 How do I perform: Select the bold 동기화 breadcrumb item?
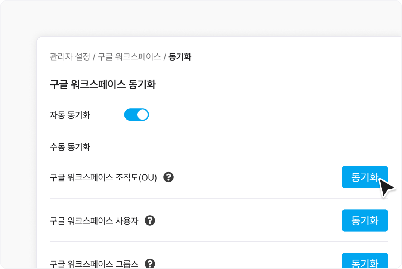pyautogui.click(x=180, y=57)
